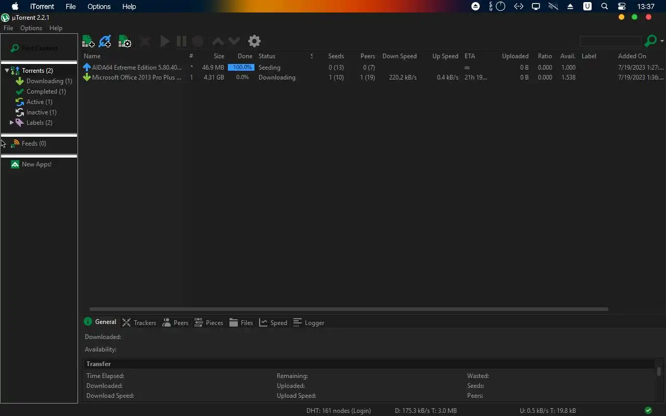The height and width of the screenshot is (416, 666).
Task: Select the Completed (1) category
Action: point(46,92)
